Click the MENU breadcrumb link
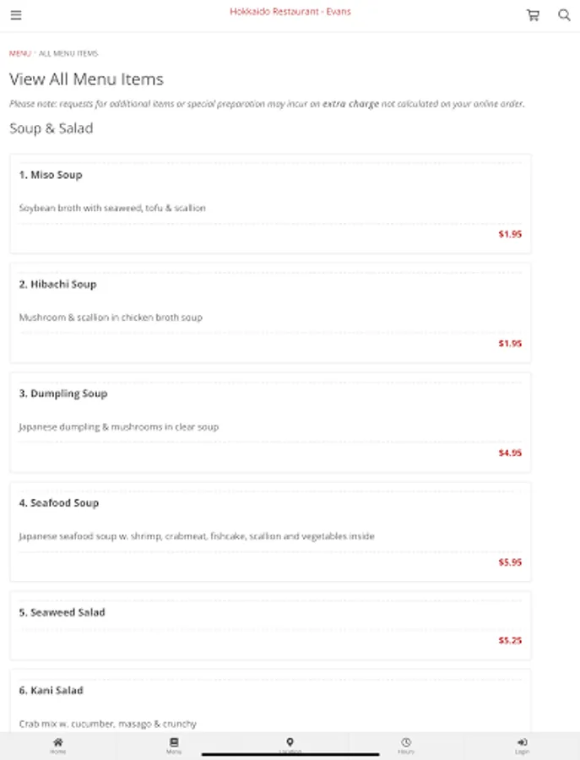The image size is (580, 760). click(19, 53)
